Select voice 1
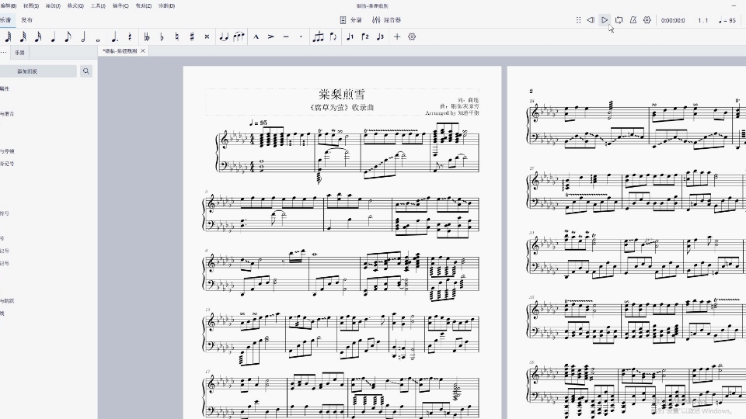This screenshot has width=746, height=419. point(350,36)
